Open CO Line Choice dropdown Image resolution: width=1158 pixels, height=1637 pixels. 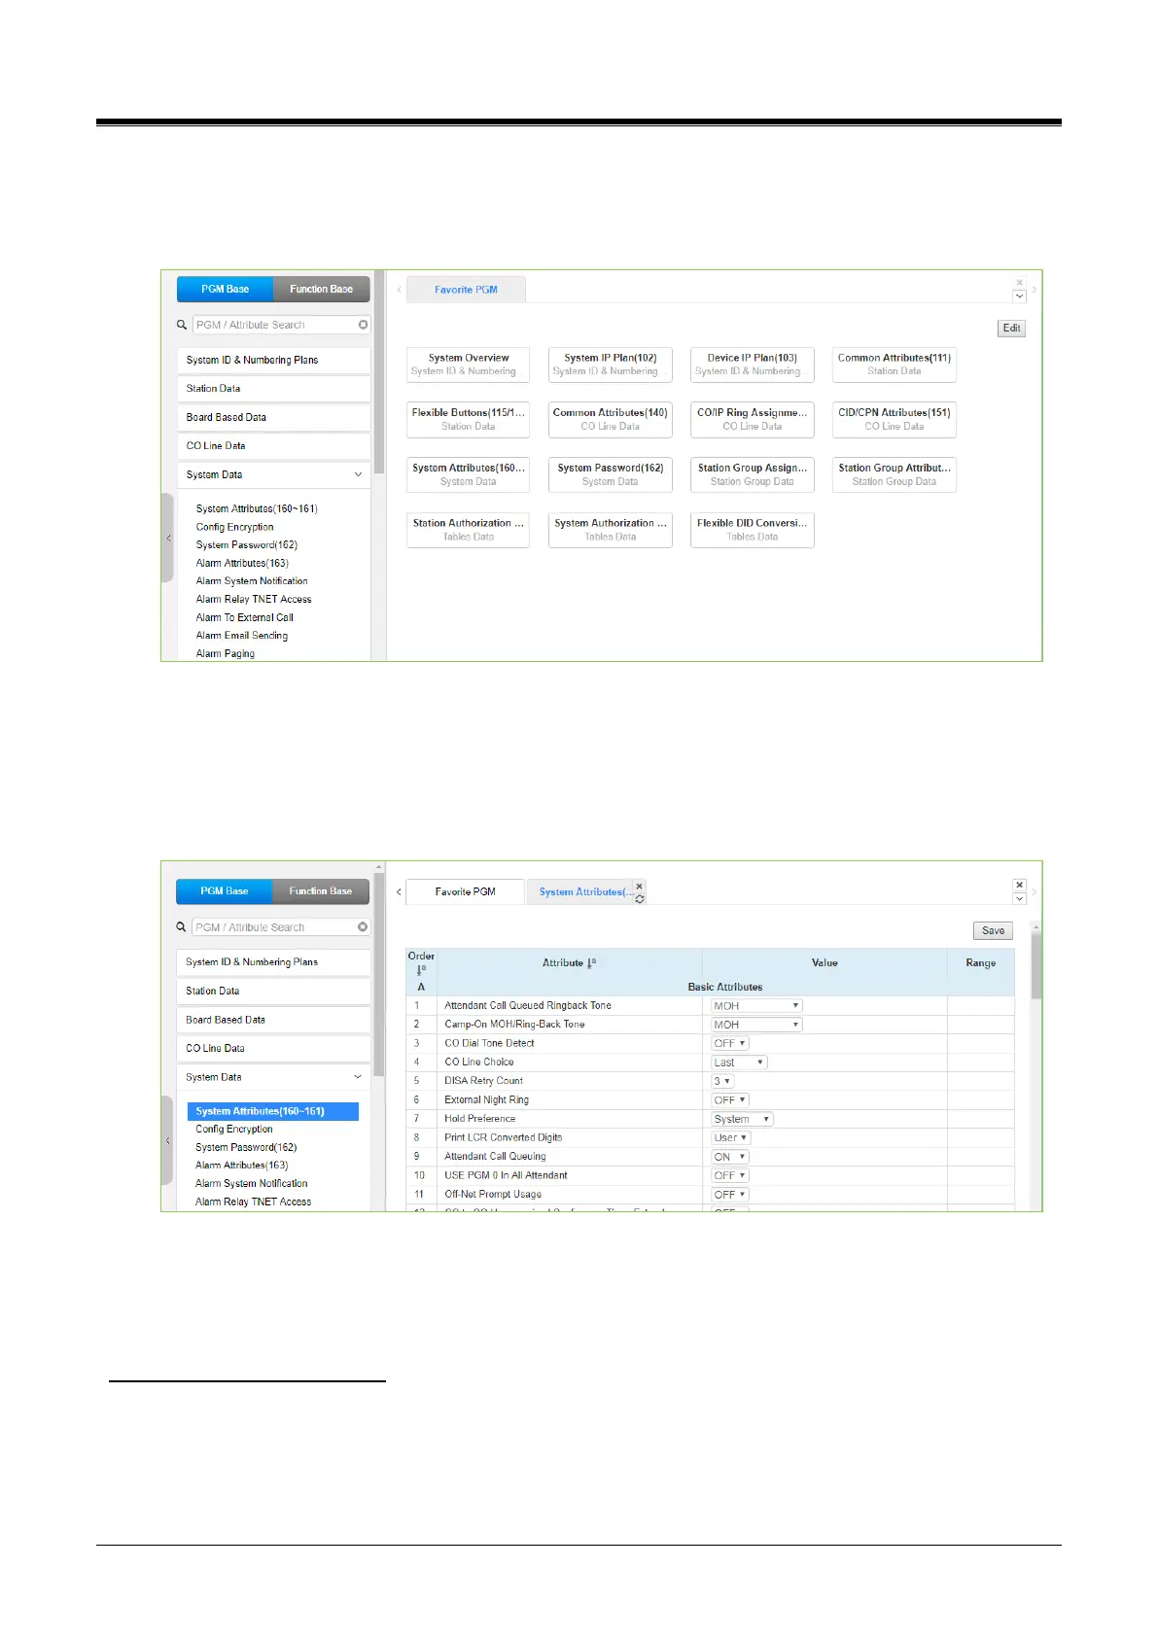click(739, 1062)
